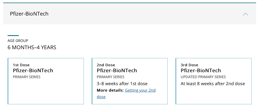The image size is (259, 110).
Task: Click the AGE GROUP label
Action: tap(18, 41)
